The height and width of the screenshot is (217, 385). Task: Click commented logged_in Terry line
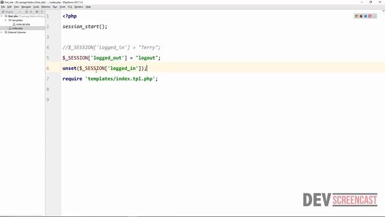(x=111, y=48)
